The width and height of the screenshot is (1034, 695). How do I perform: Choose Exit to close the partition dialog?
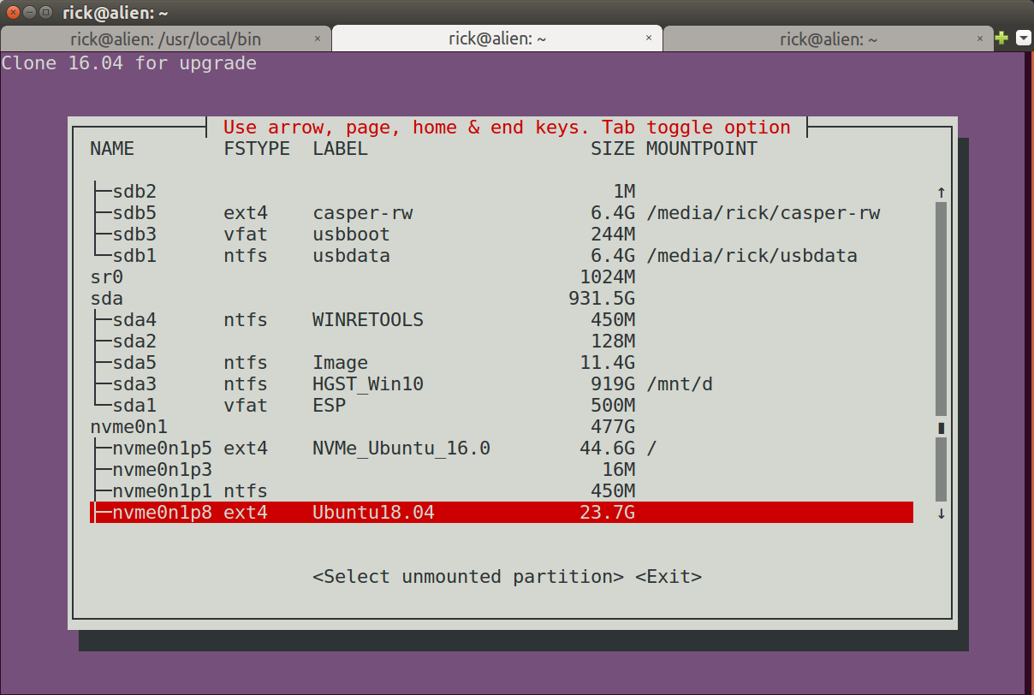670,576
